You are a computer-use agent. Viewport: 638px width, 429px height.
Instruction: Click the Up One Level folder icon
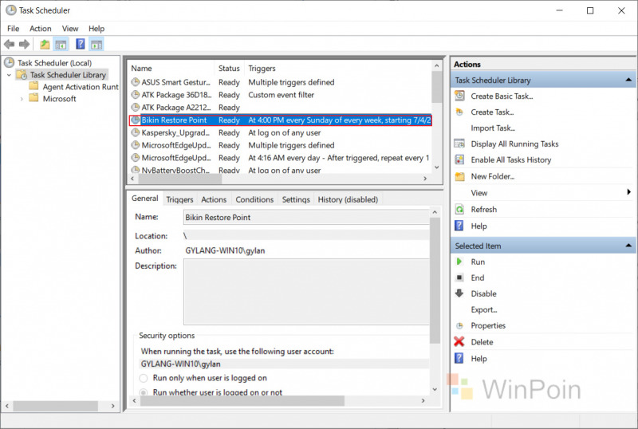click(x=45, y=44)
